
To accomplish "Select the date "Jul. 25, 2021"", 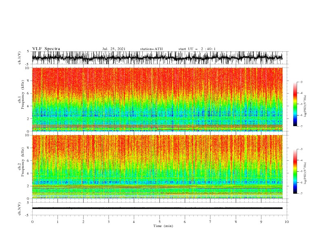I will (x=114, y=49).
